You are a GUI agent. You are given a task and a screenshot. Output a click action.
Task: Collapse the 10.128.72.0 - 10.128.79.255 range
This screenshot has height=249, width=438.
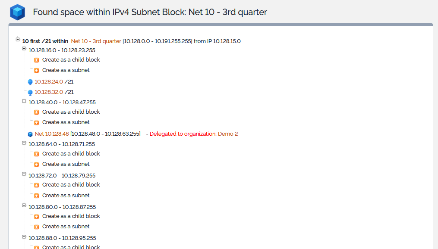click(x=24, y=174)
